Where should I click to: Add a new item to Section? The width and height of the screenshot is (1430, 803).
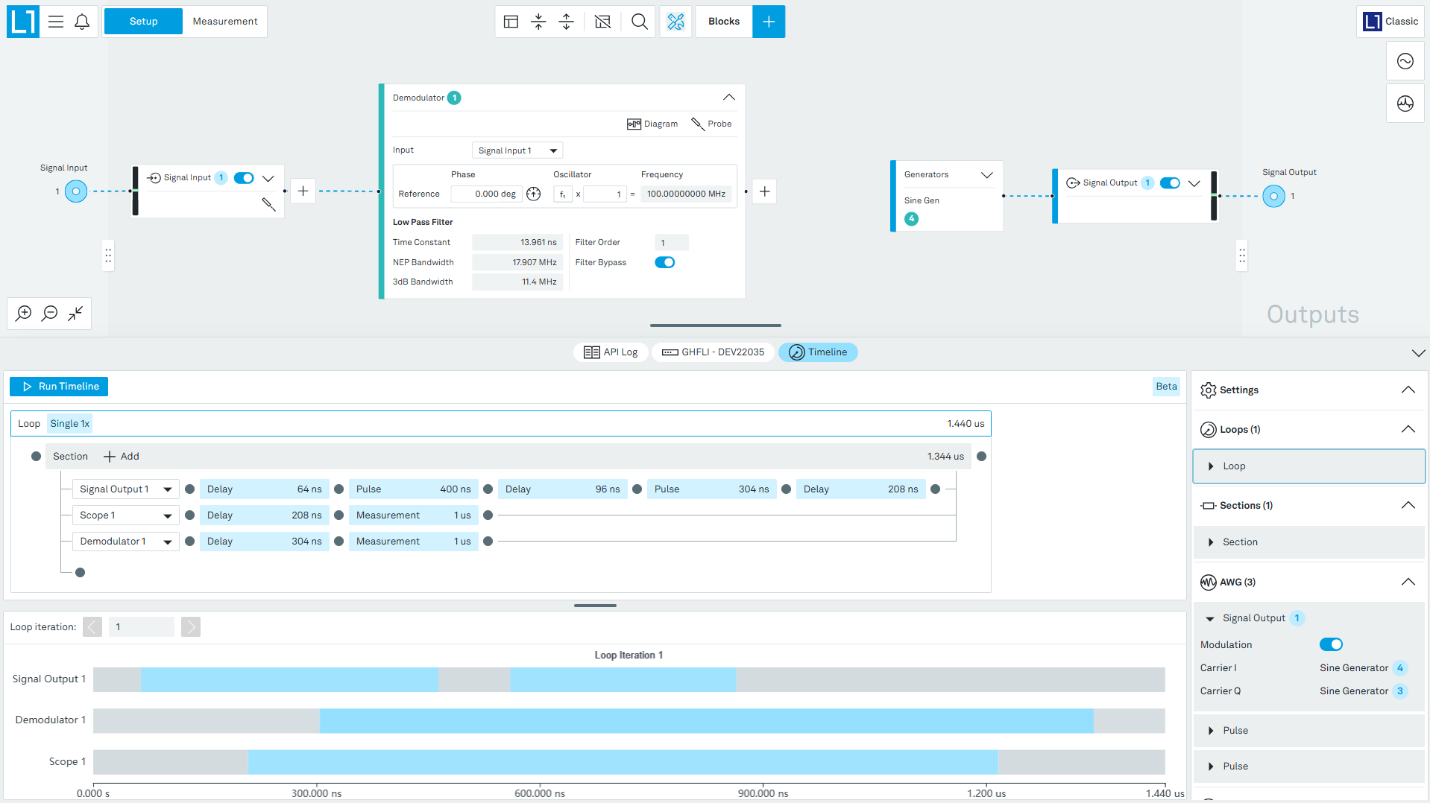pos(121,457)
